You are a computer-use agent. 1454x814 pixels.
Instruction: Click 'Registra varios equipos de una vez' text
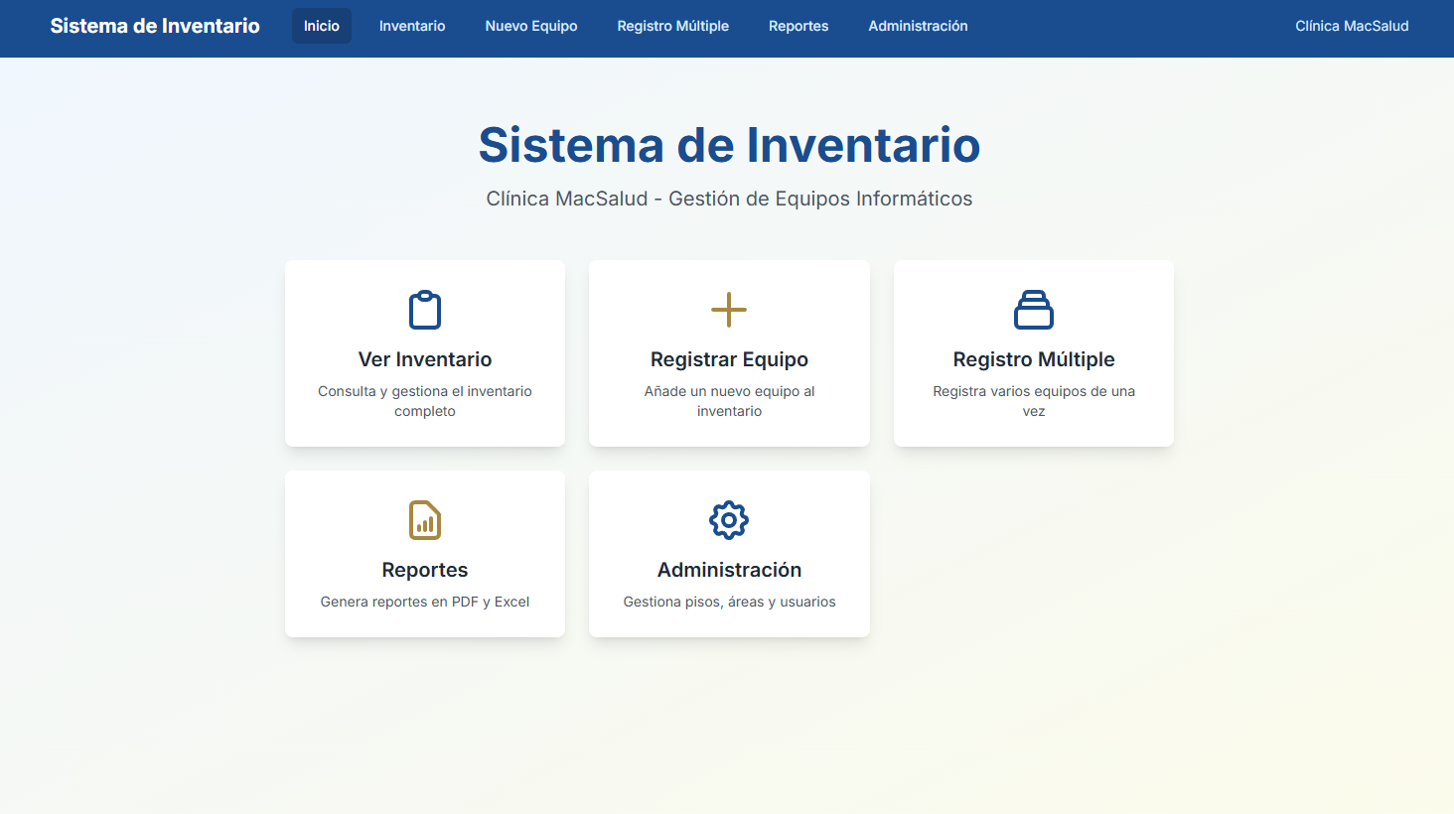point(1034,401)
